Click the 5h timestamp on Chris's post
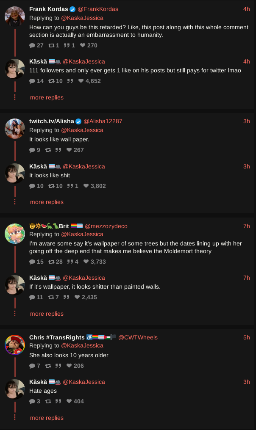 246,338
